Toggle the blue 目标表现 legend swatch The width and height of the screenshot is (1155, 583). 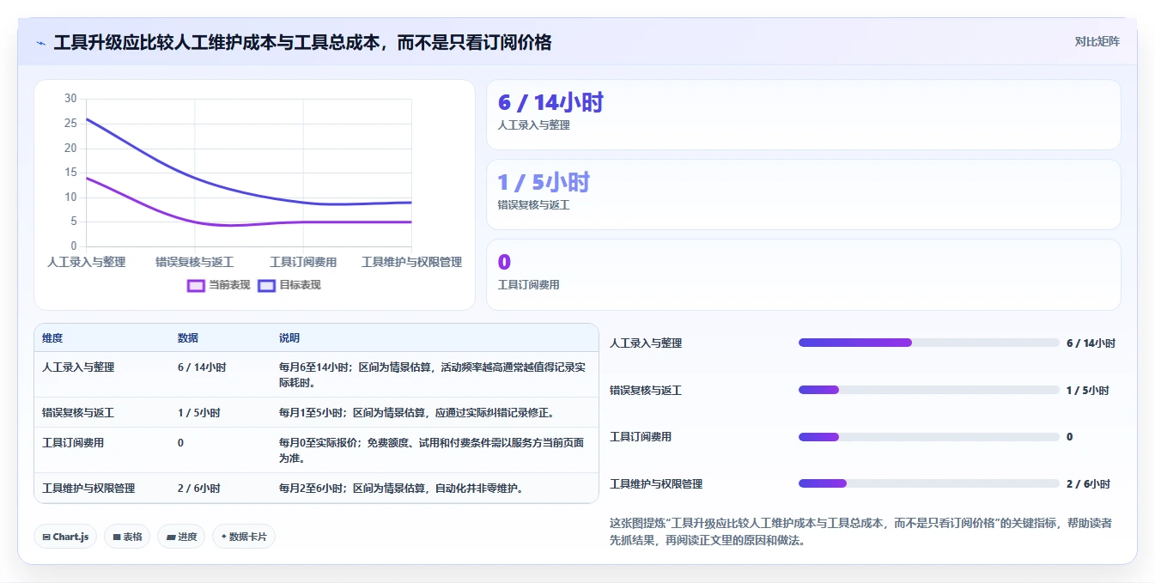(266, 285)
